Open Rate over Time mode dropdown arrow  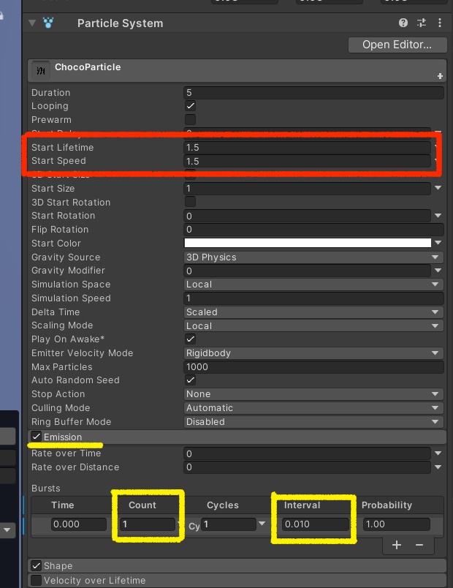[438, 453]
